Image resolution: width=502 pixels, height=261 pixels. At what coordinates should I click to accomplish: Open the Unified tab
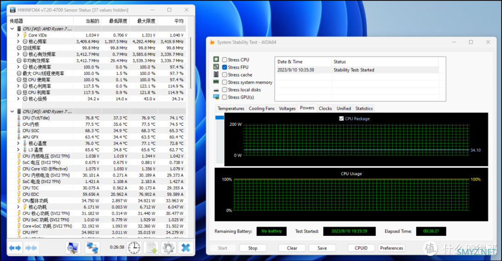point(343,108)
